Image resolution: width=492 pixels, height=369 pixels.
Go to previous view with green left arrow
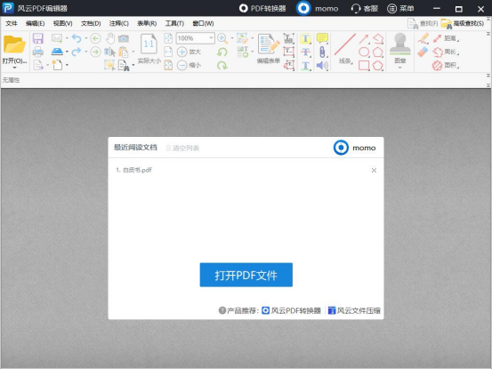(96, 38)
